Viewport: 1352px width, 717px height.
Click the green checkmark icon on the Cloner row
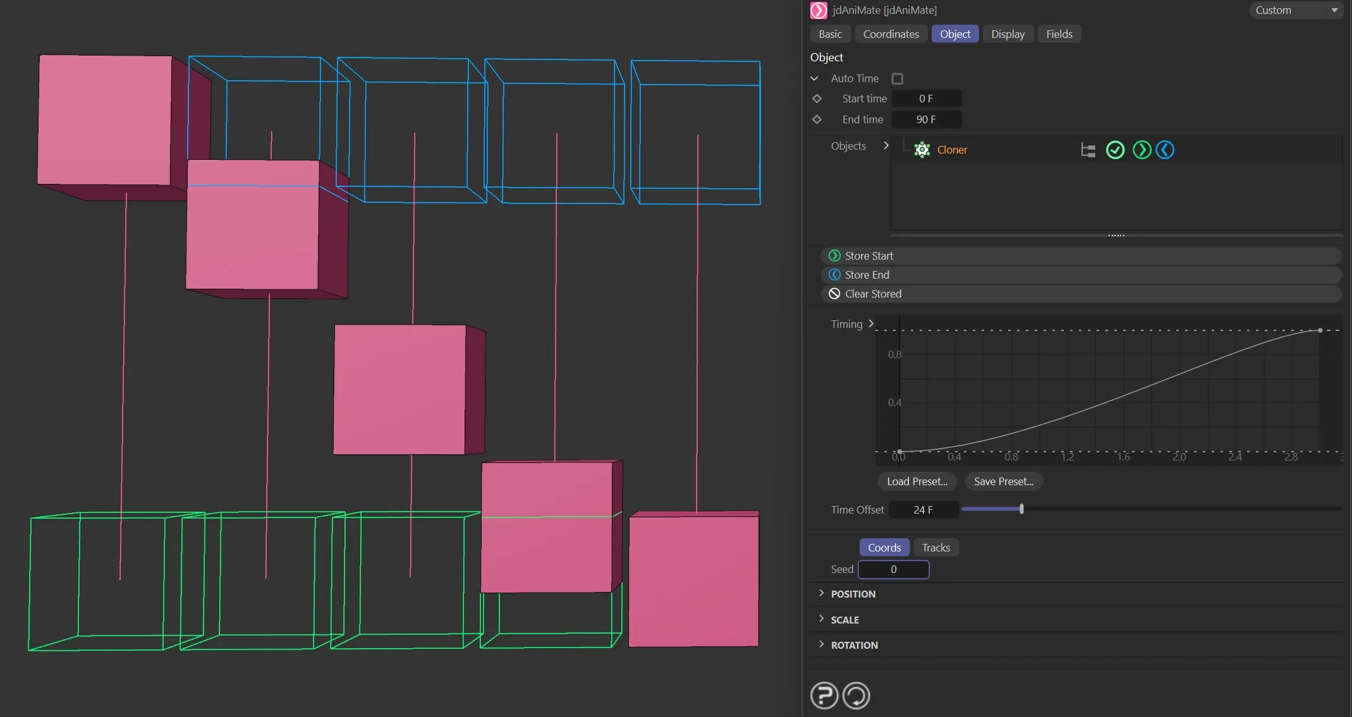(1115, 150)
